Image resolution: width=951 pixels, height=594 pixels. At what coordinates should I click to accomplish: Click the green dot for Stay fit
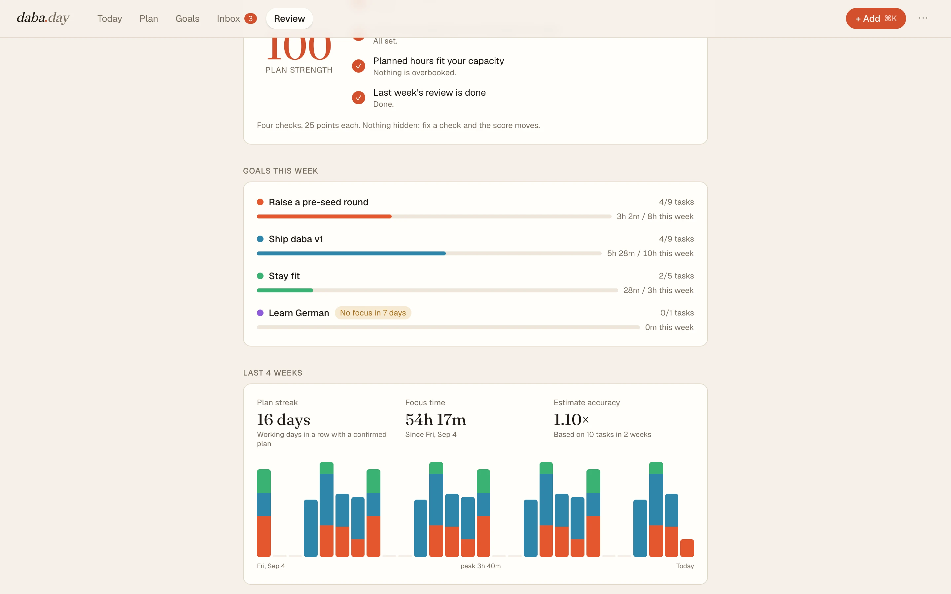click(x=260, y=276)
